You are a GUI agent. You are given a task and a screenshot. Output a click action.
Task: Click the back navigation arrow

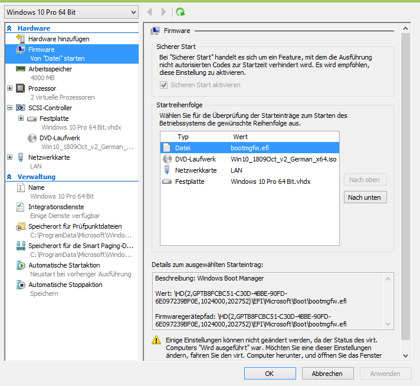[150, 12]
